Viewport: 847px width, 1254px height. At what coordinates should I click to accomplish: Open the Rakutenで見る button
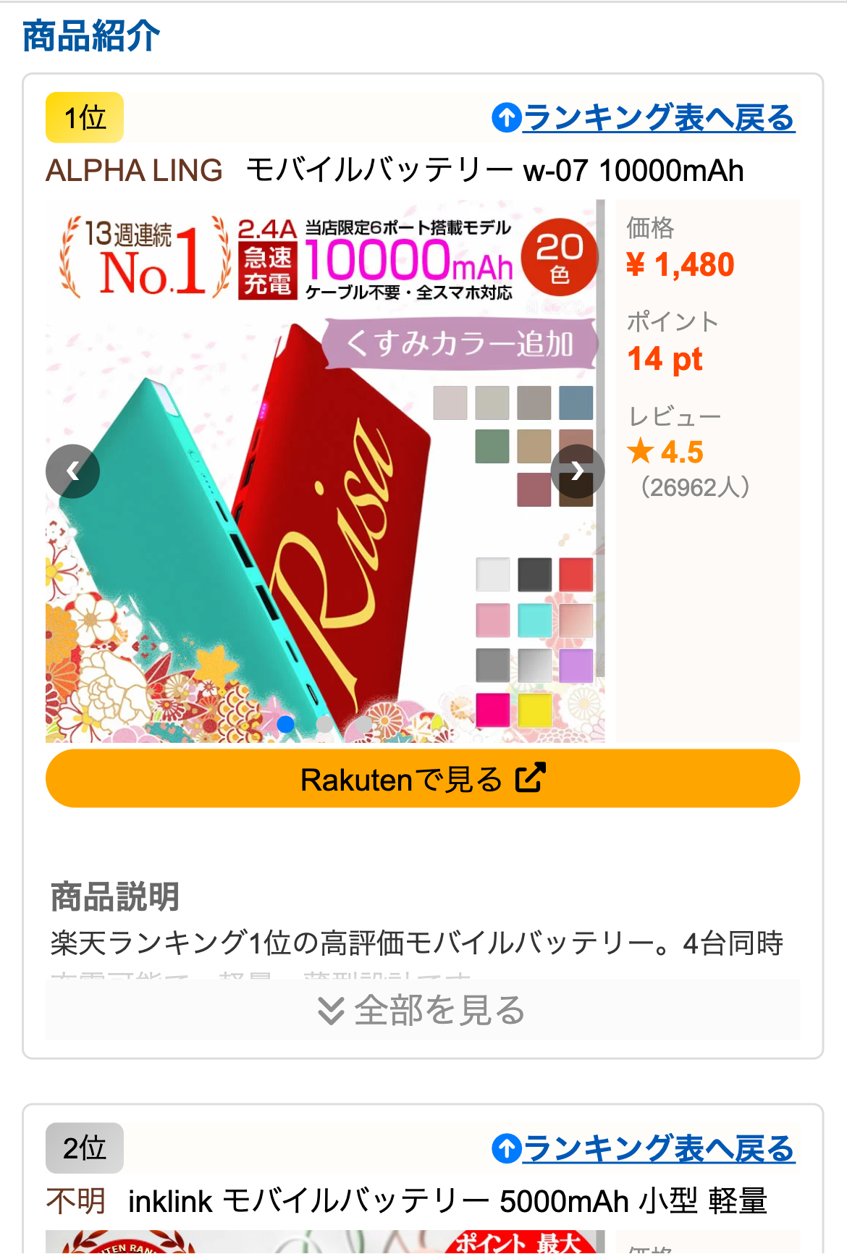coord(423,778)
